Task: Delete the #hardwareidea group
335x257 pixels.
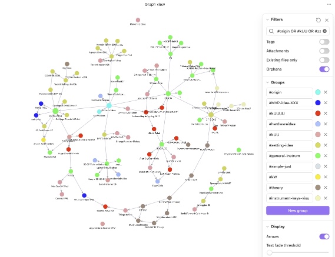Action: (x=326, y=124)
